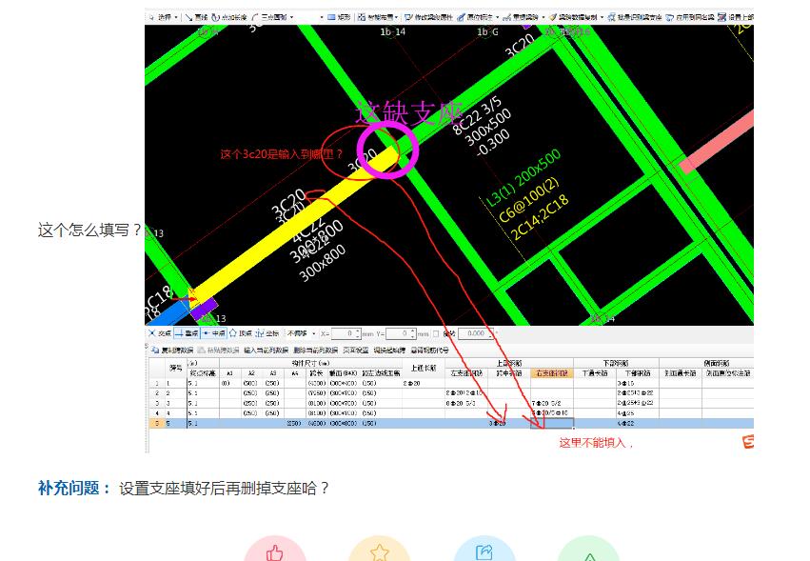
Task: Click the star favorite icon
Action: pos(380,551)
